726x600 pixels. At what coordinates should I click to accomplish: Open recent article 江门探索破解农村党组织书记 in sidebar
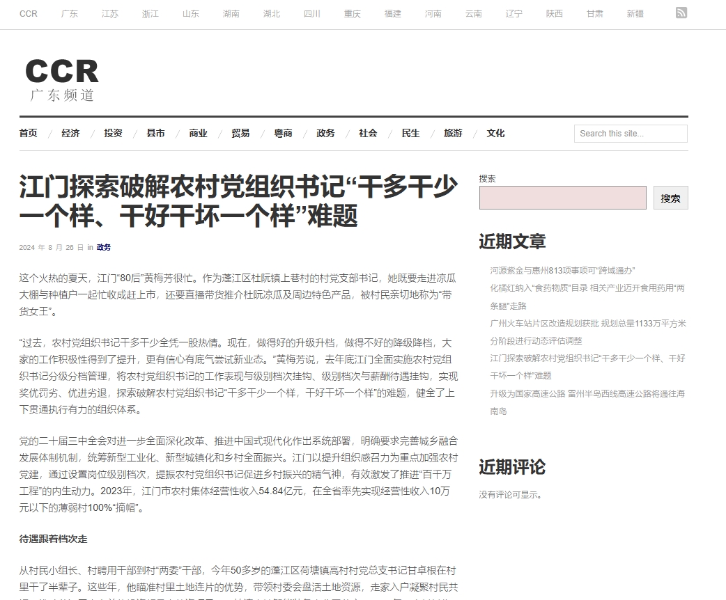587,367
